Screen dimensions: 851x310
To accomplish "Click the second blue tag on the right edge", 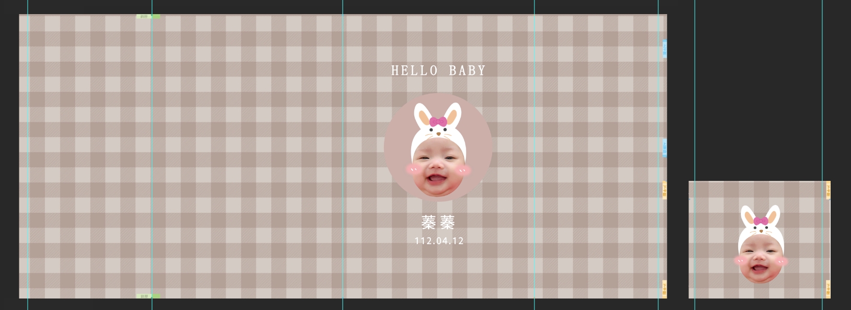I will (665, 147).
